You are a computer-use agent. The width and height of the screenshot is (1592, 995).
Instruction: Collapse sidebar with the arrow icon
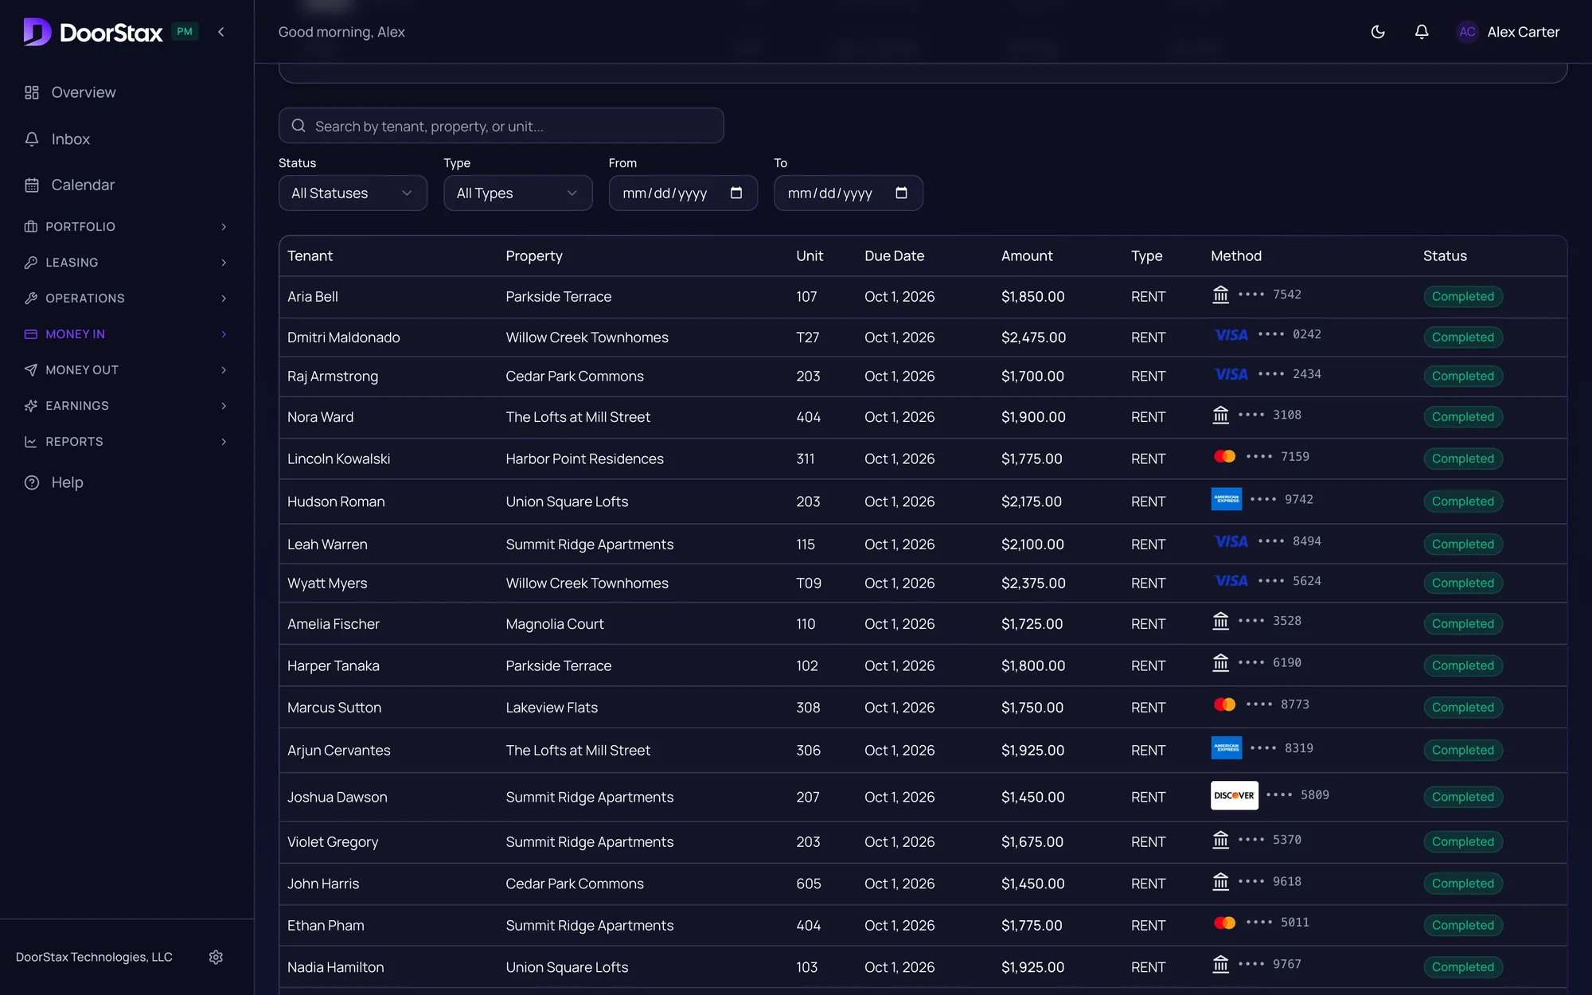pos(221,32)
